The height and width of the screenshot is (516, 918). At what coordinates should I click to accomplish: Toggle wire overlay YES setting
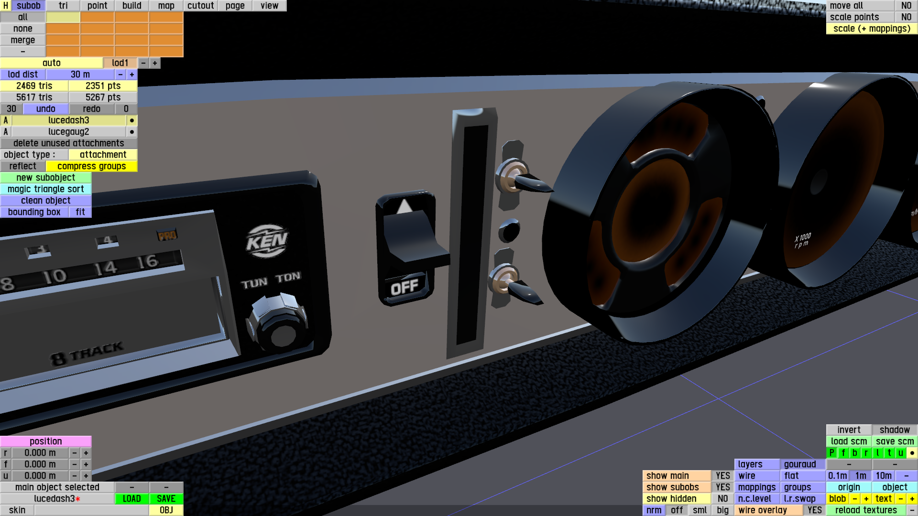[x=814, y=510]
